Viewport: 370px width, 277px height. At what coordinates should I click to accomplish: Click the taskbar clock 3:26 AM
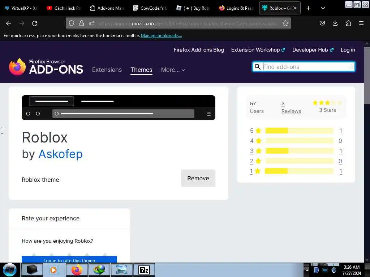pyautogui.click(x=352, y=267)
